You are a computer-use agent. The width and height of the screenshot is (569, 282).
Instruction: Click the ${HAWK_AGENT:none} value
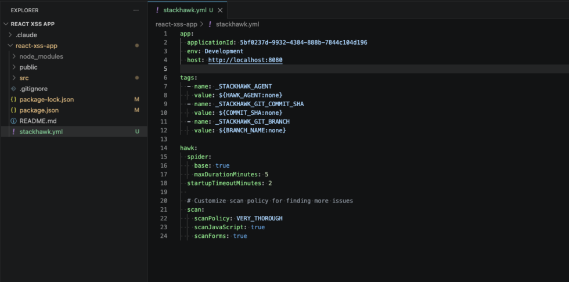coord(251,95)
